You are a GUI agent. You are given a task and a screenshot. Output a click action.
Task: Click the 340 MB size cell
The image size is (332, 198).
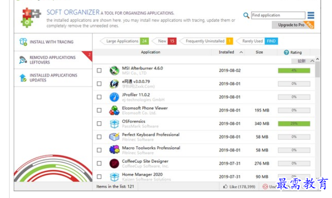(262, 124)
